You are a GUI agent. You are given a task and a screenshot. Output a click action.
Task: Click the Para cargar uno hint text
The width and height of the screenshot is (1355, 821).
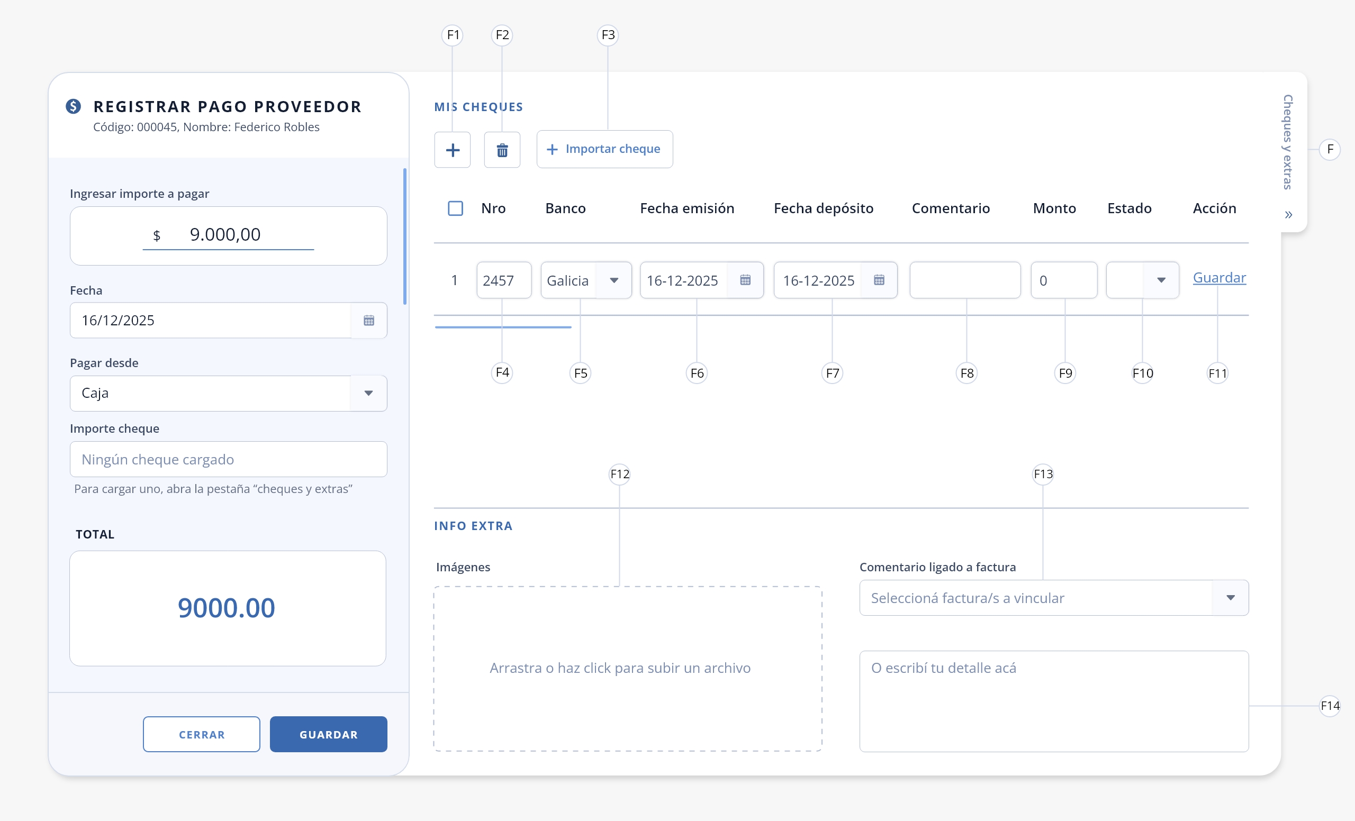(213, 489)
